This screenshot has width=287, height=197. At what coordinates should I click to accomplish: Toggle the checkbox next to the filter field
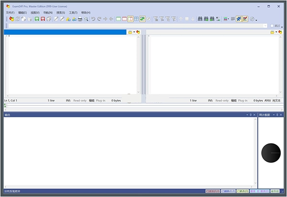272,25
